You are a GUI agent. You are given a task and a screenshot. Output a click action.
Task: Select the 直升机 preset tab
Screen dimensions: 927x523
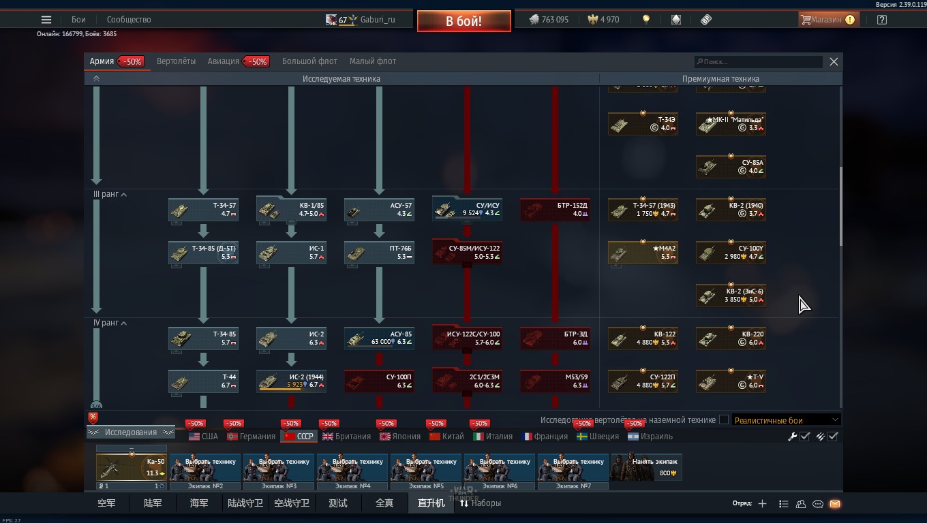click(x=431, y=503)
